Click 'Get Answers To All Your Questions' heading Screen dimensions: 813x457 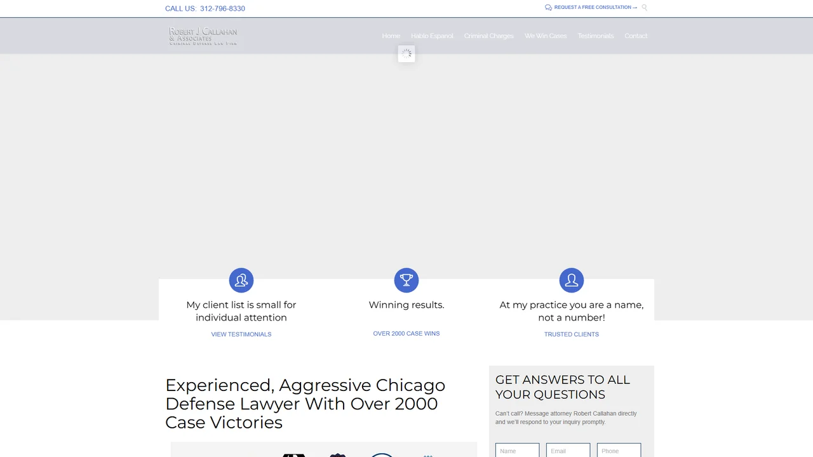[x=563, y=387]
